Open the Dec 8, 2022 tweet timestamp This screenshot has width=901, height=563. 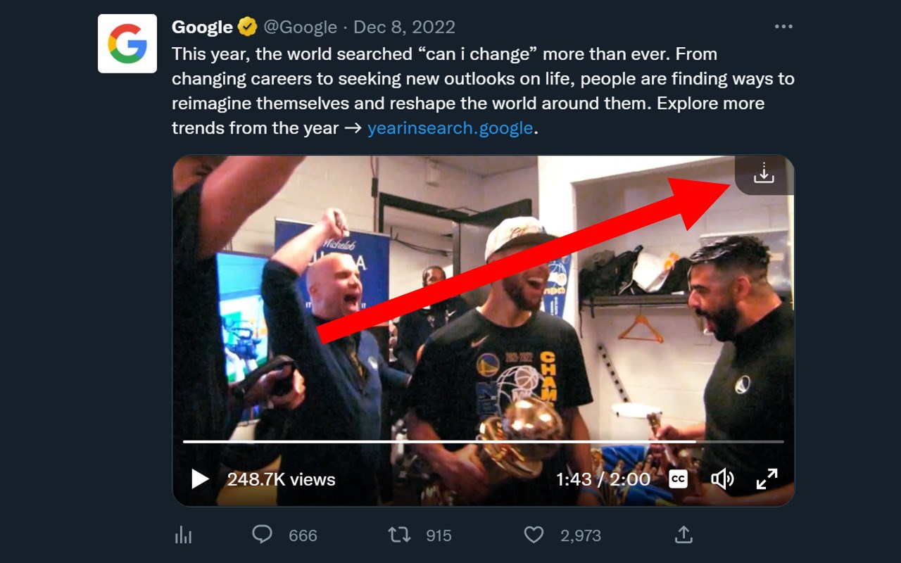pos(404,27)
